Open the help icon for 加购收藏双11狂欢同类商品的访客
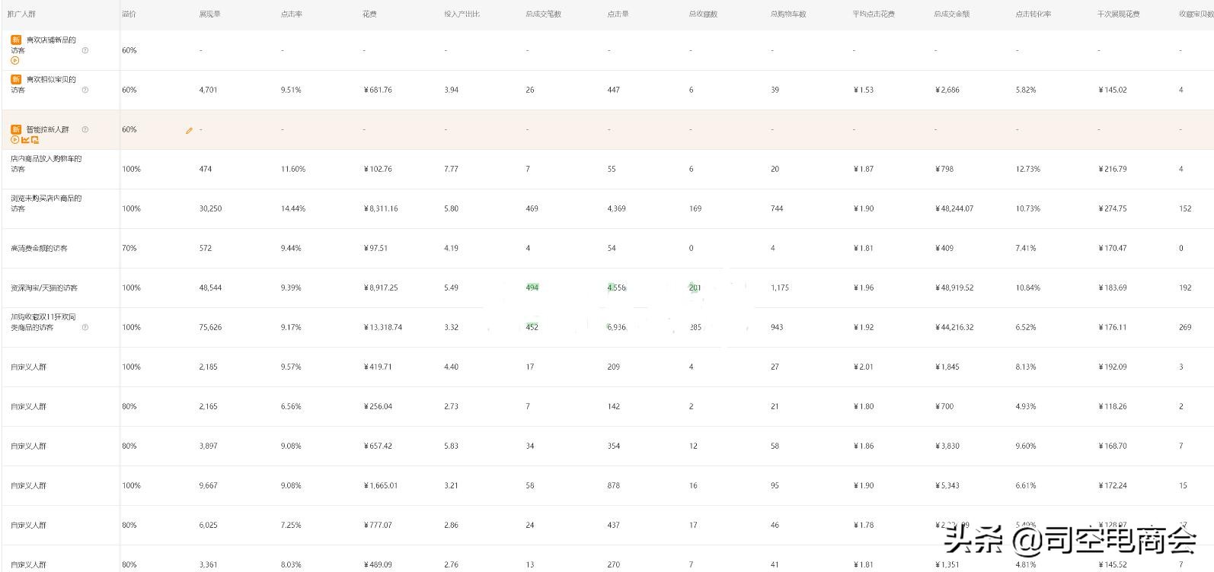Image resolution: width=1214 pixels, height=572 pixels. [85, 327]
